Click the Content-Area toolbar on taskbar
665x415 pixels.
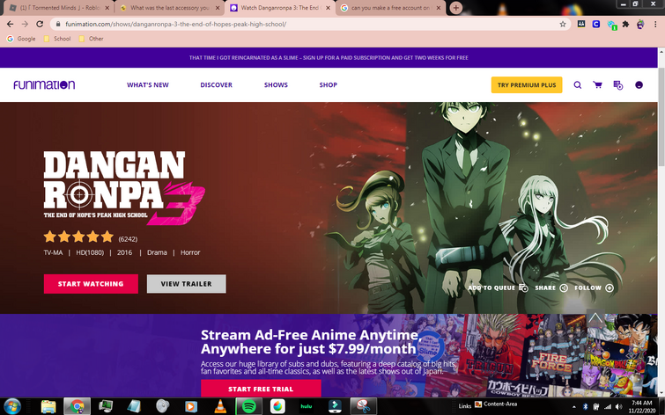(x=496, y=404)
